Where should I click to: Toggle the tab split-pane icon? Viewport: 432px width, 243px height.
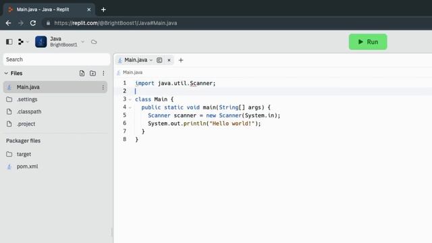coord(159,60)
